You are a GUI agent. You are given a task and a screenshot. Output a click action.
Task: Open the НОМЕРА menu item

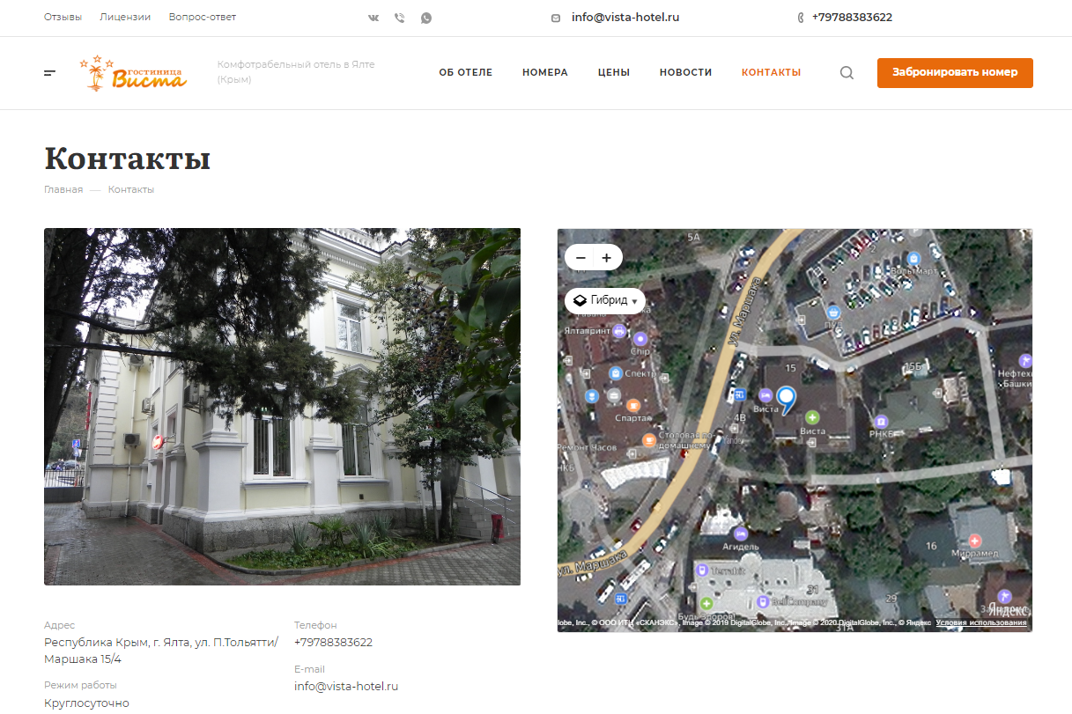point(545,72)
